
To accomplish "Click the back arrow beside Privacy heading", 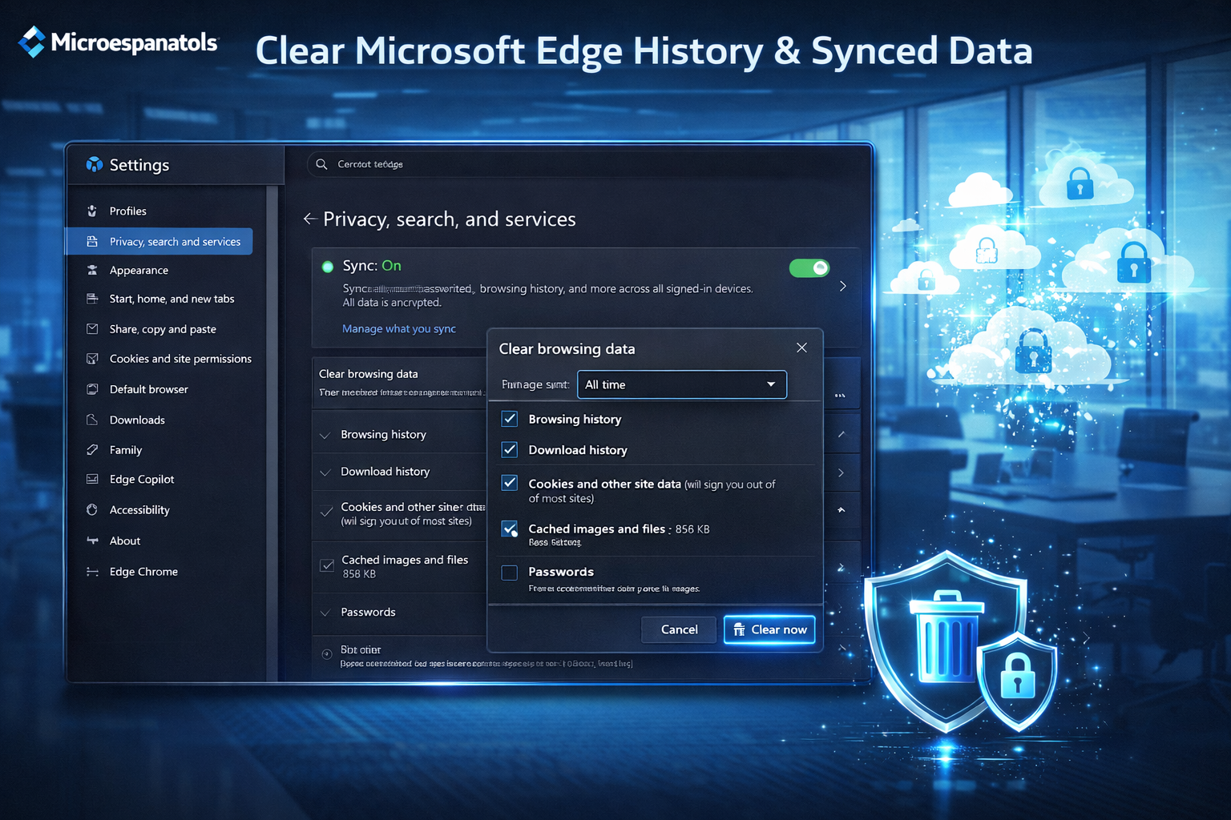I will (310, 219).
